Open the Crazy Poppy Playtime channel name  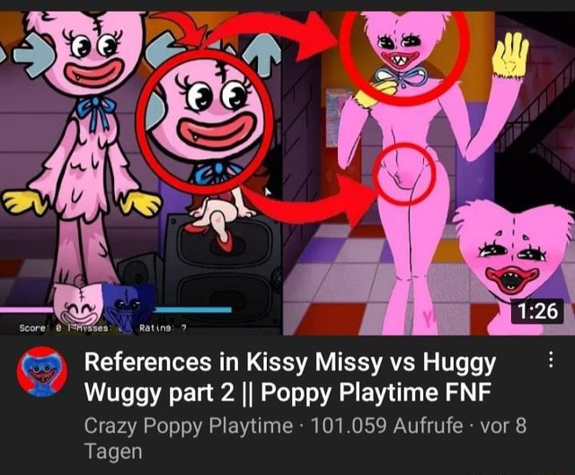coord(189,426)
